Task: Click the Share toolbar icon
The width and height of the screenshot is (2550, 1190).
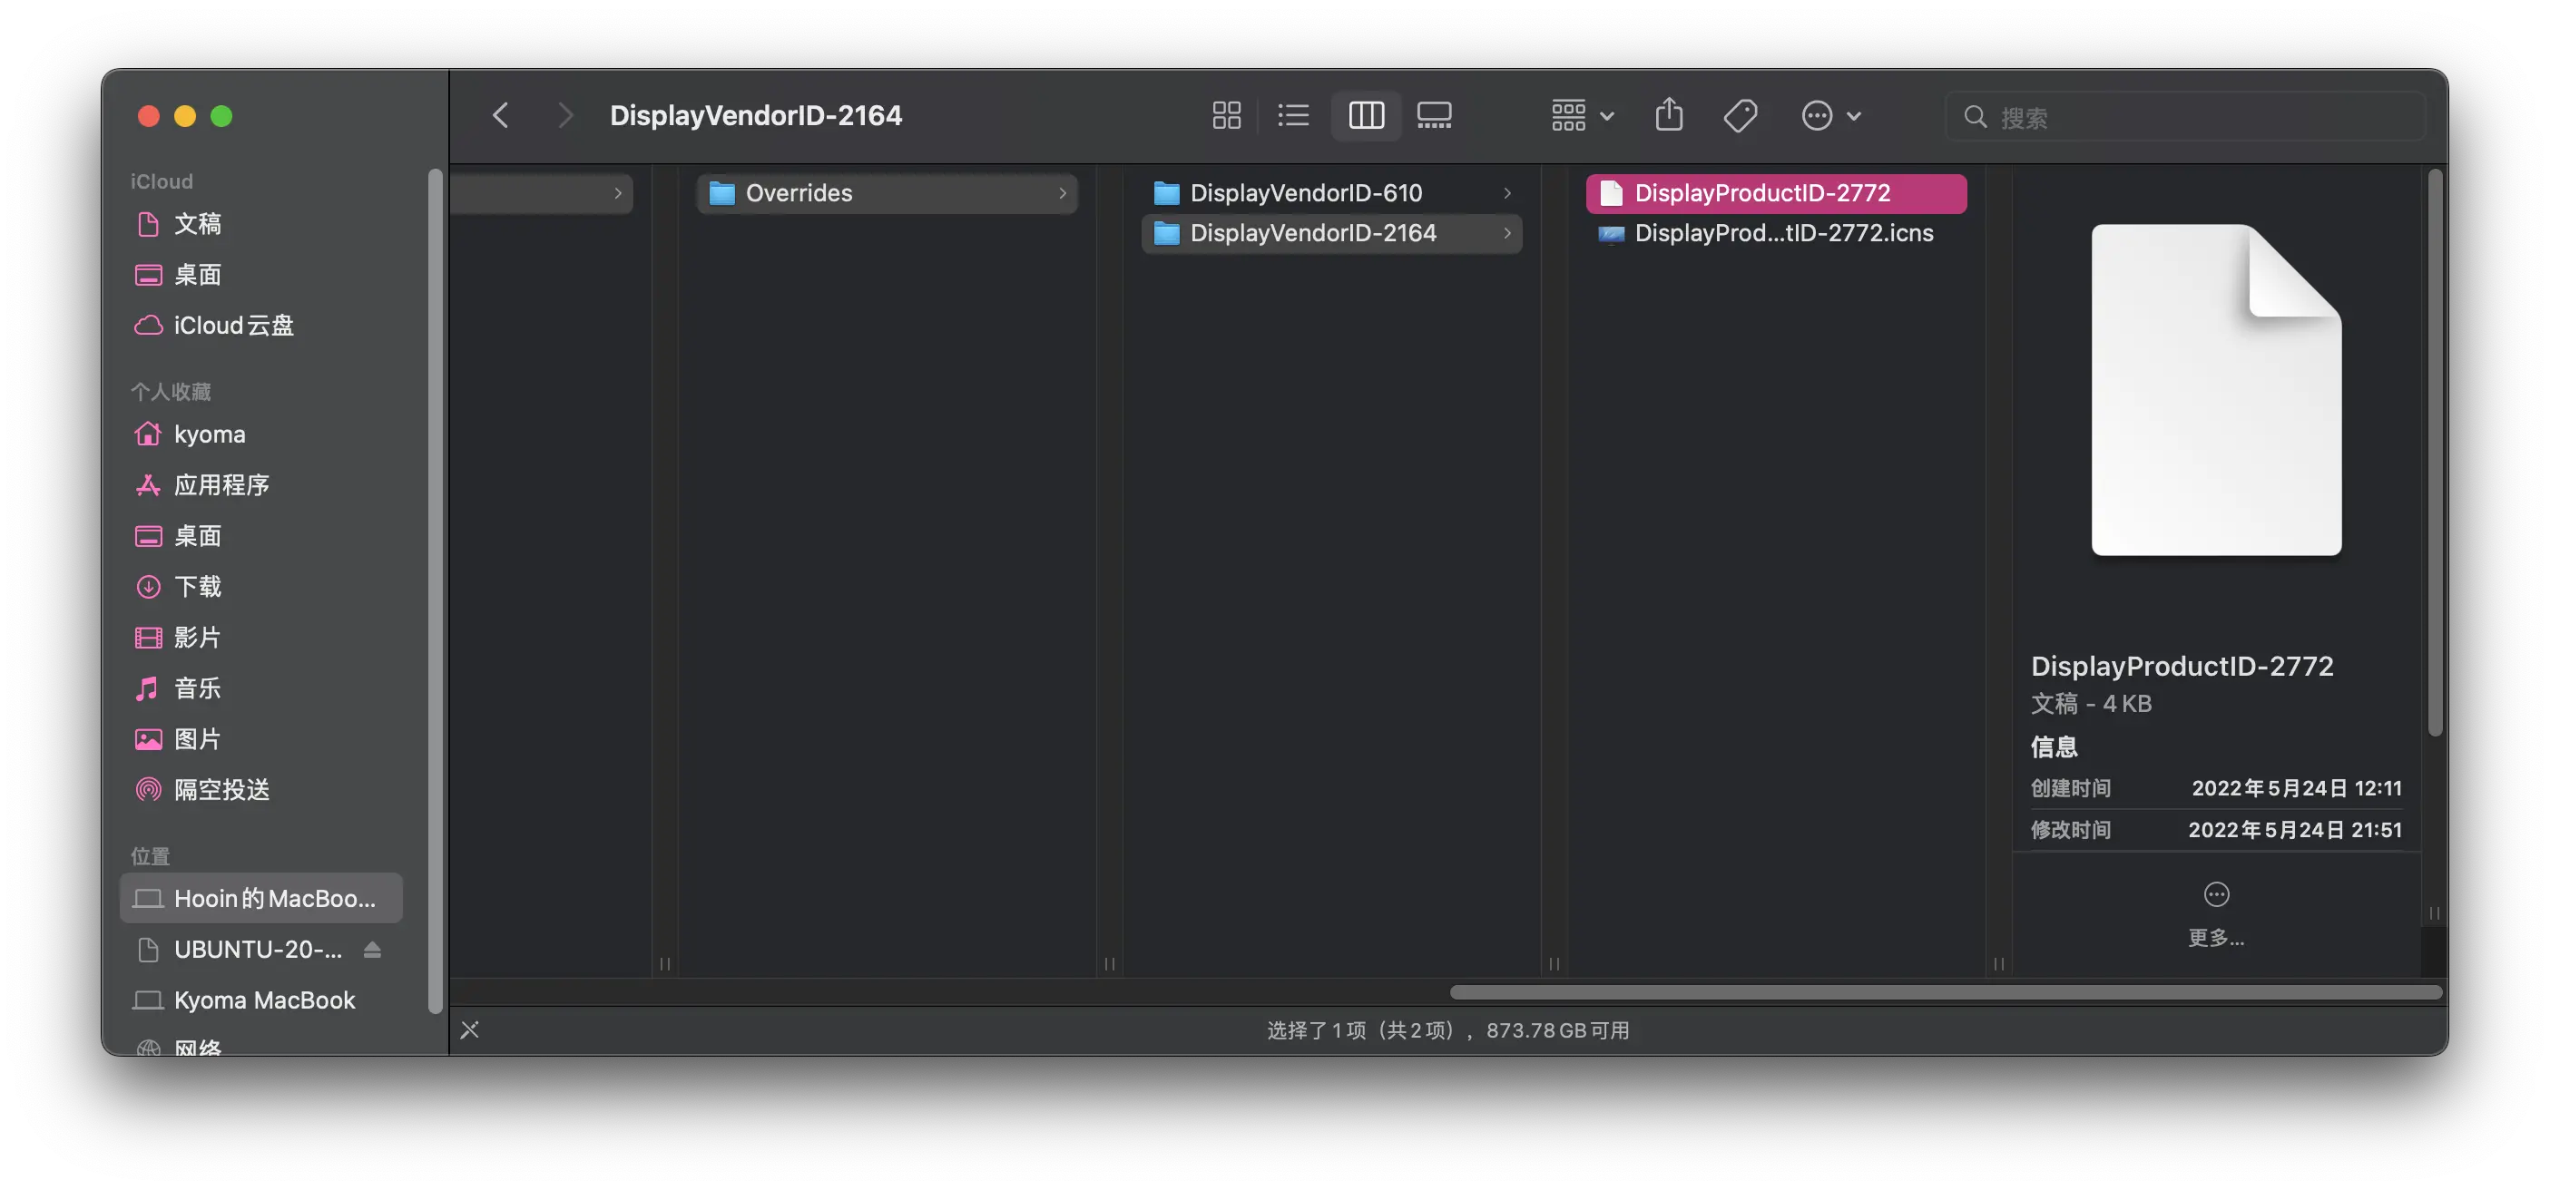Action: 1669,115
